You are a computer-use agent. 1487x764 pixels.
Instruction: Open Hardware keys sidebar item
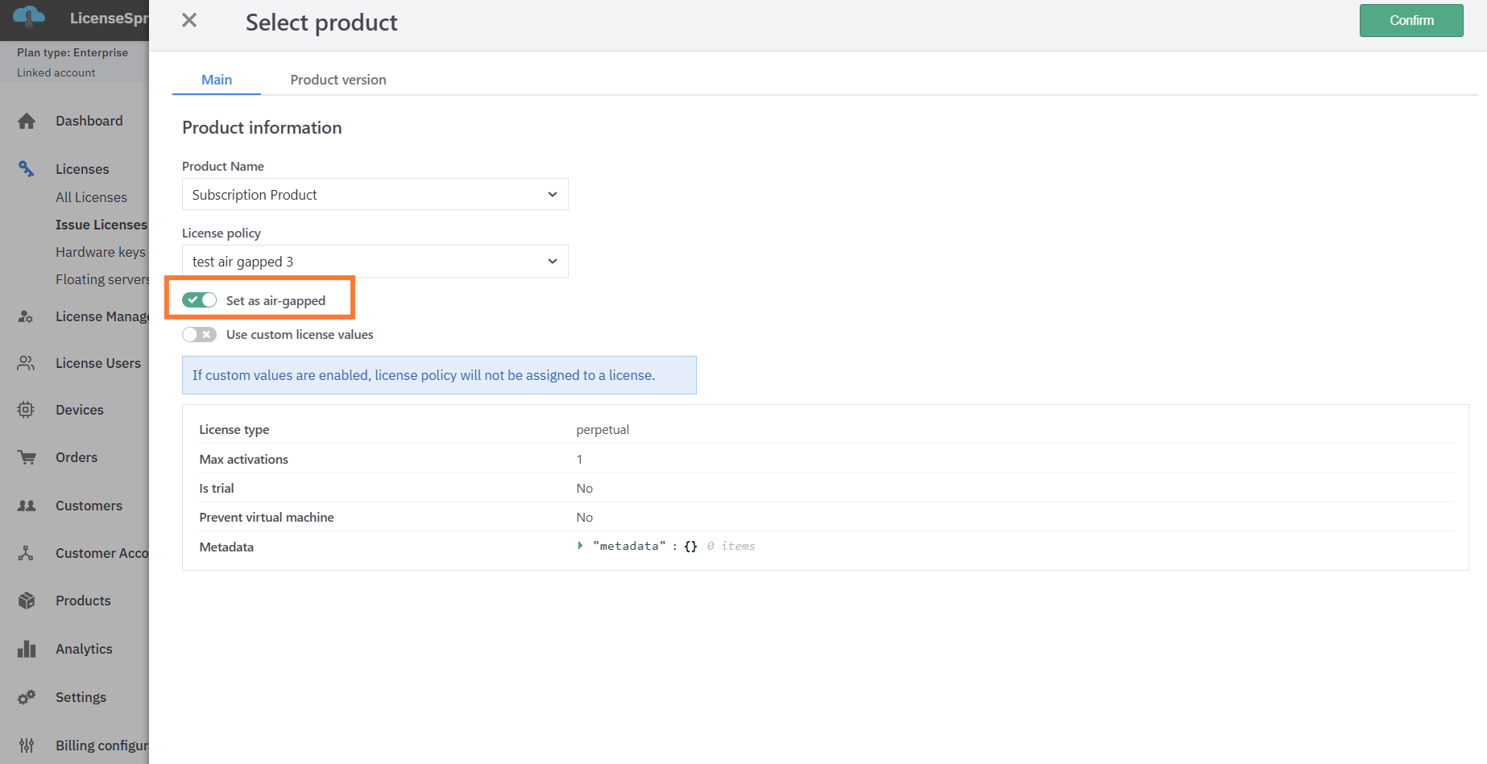(100, 252)
